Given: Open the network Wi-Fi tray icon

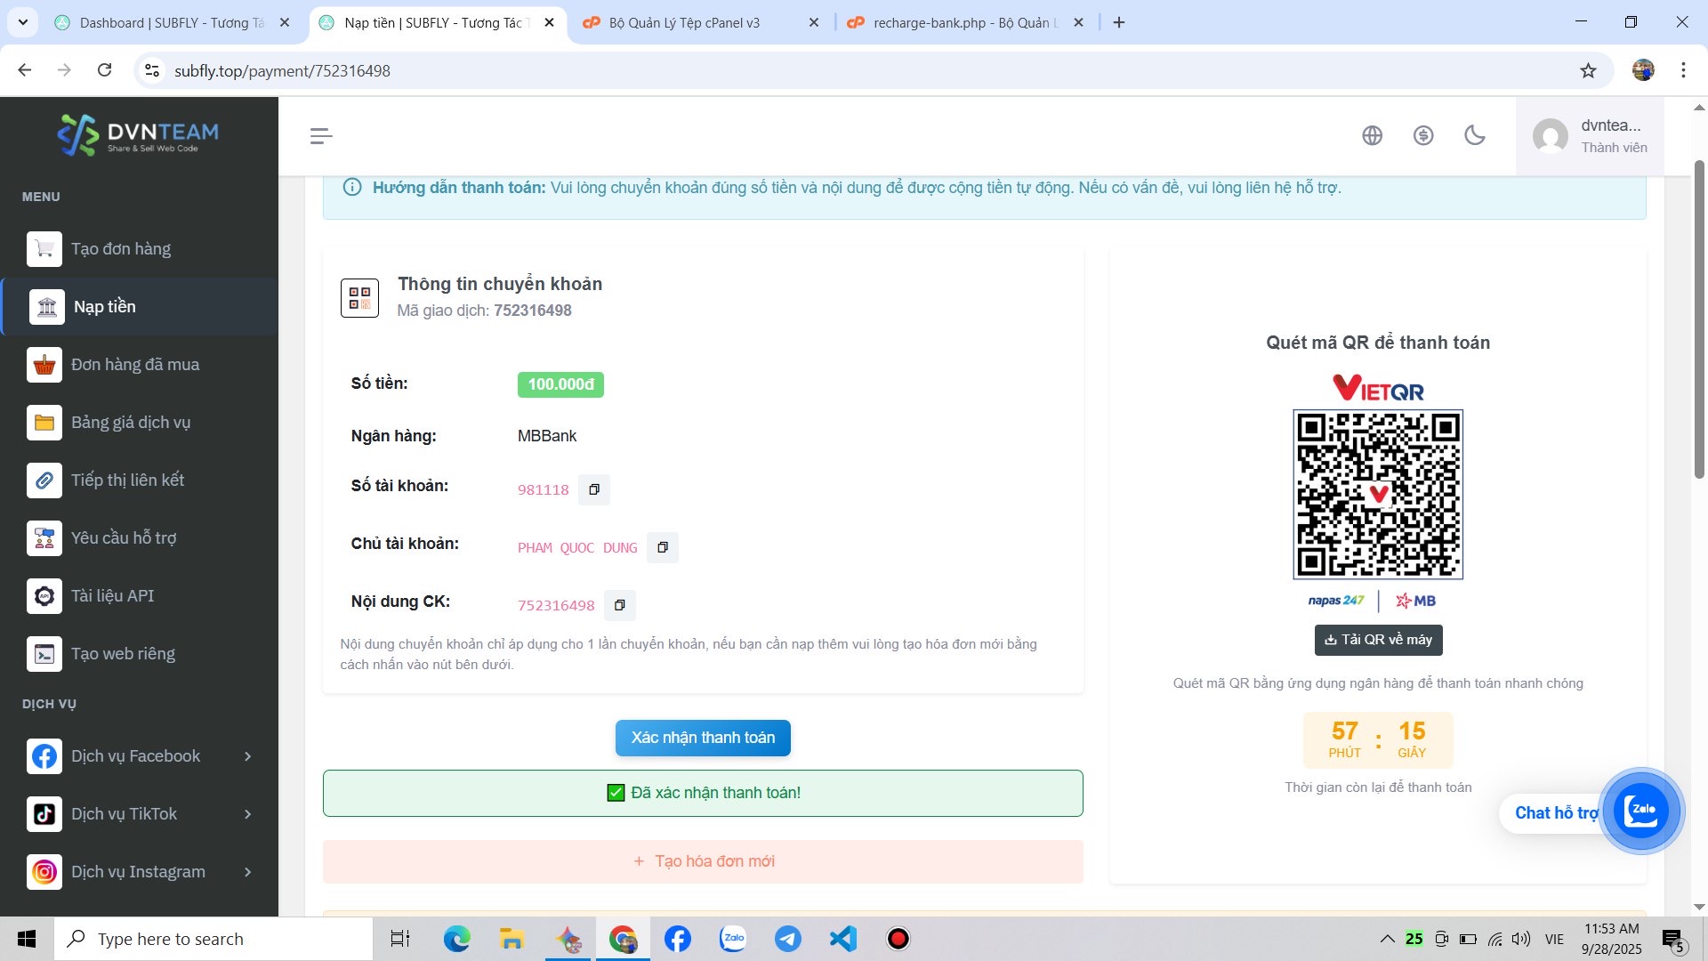Looking at the screenshot, I should (1495, 939).
